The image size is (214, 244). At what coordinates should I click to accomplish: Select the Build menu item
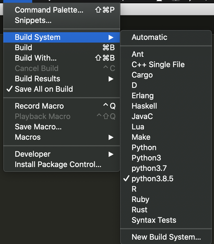23,47
